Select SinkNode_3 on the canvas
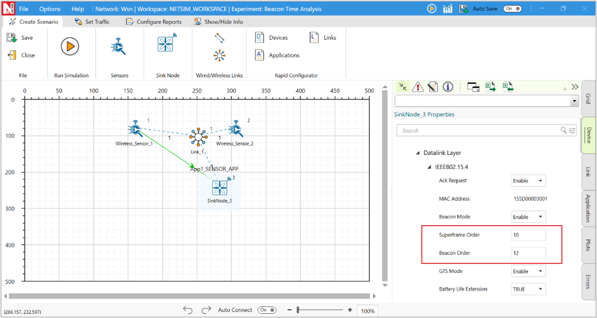The width and height of the screenshot is (597, 318). click(x=220, y=188)
